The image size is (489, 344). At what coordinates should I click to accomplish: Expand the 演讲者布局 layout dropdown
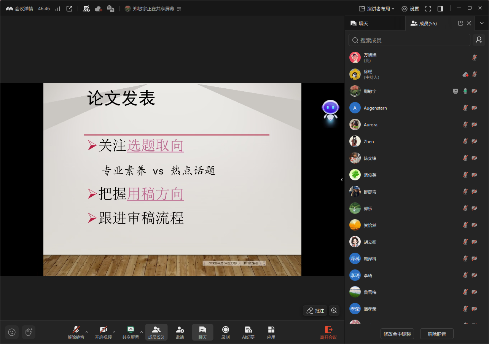coord(377,9)
